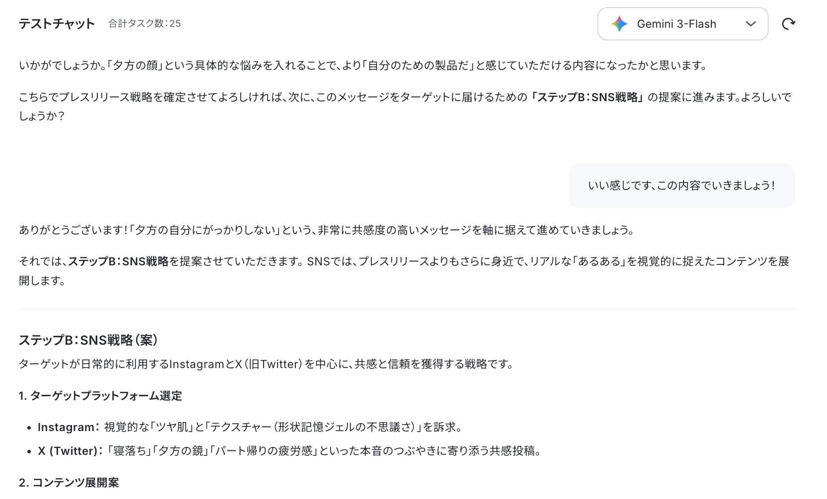The height and width of the screenshot is (499, 827).
Task: Click bold ステップB:SNS戦略 after それでは
Action: [x=119, y=261]
